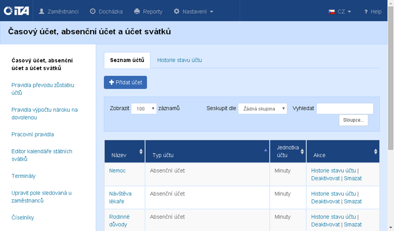Open Pracovní pravidla in the sidebar
The height and width of the screenshot is (231, 394).
tap(33, 134)
